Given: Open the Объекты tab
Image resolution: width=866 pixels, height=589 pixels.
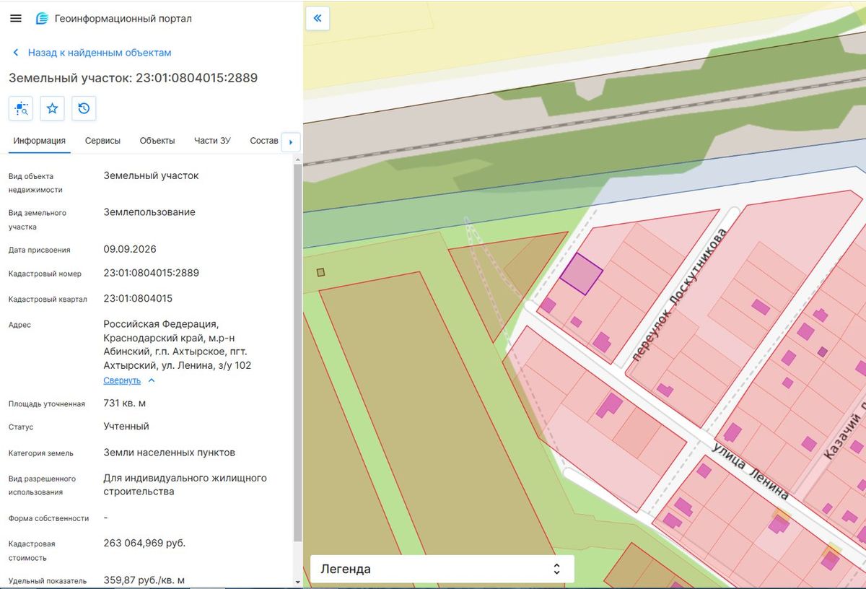Looking at the screenshot, I should (x=157, y=141).
